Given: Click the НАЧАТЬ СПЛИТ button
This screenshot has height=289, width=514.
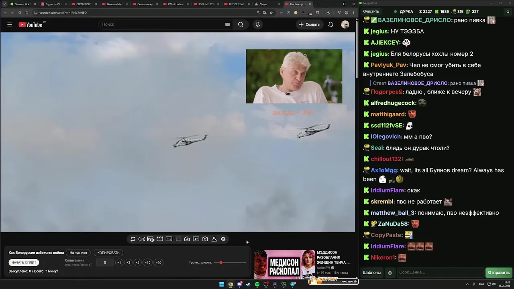Looking at the screenshot, I should [x=24, y=263].
